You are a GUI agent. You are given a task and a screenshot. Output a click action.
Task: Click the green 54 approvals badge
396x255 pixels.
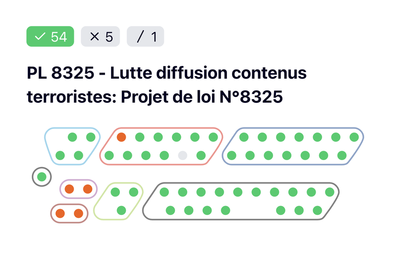tap(50, 37)
